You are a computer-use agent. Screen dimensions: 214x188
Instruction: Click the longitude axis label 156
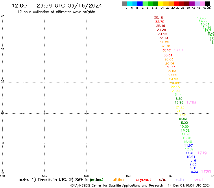click(86, 176)
